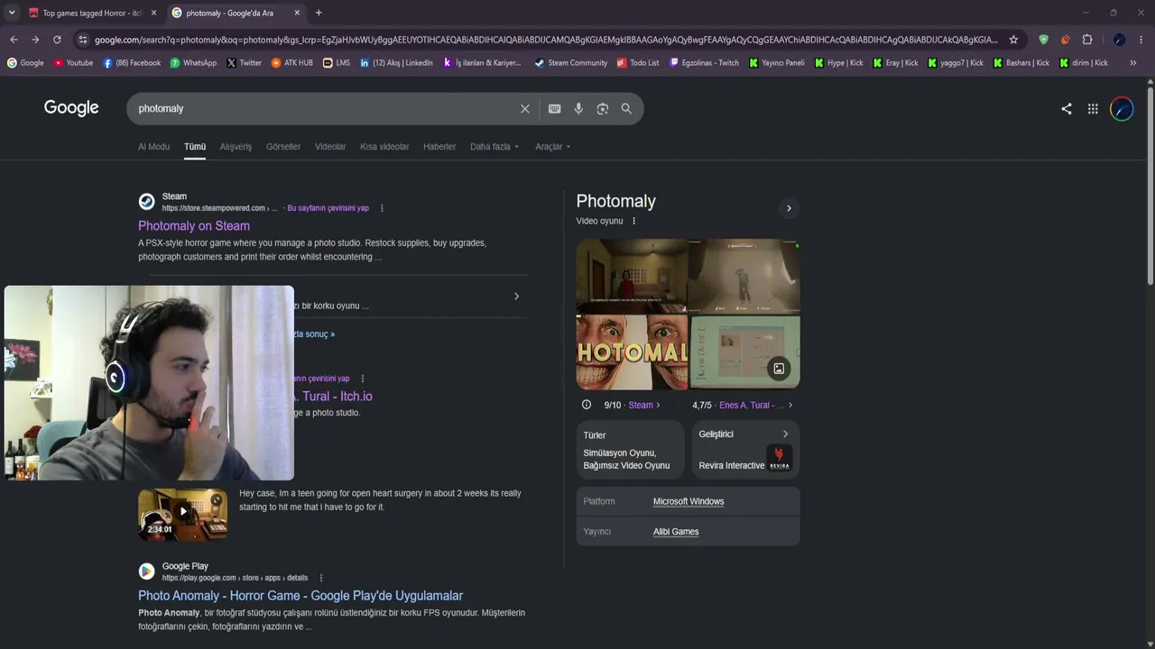Play the 2:34:01 video thumbnail
1155x649 pixels.
tap(183, 514)
